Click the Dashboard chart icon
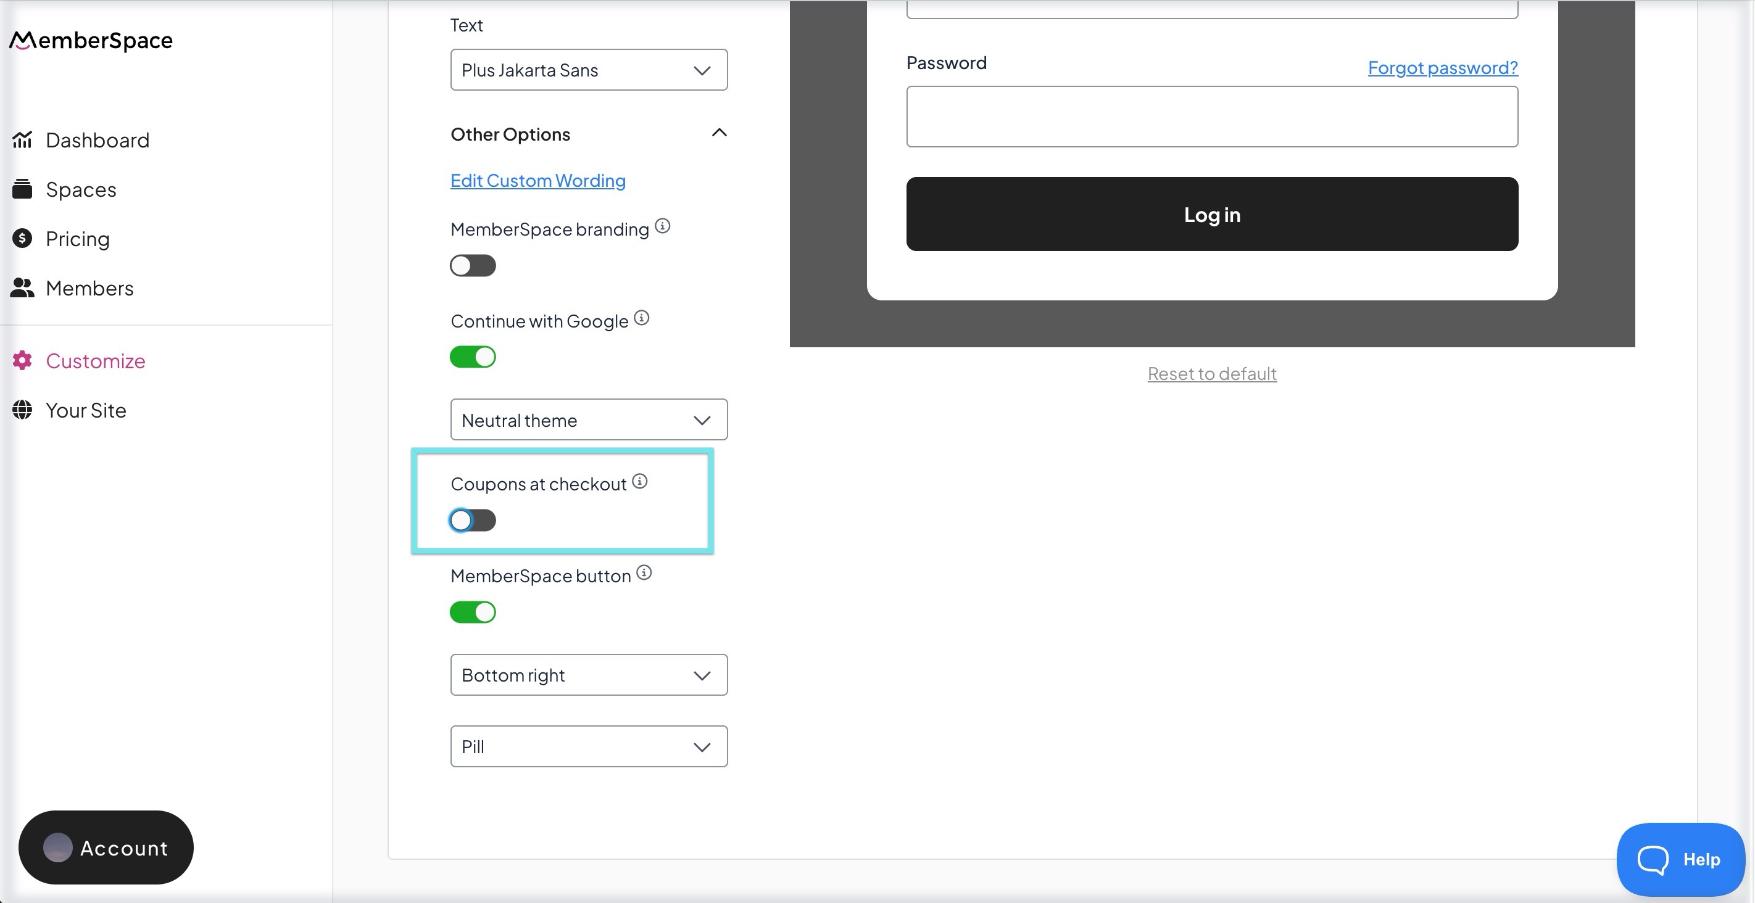The height and width of the screenshot is (903, 1755). coord(22,139)
